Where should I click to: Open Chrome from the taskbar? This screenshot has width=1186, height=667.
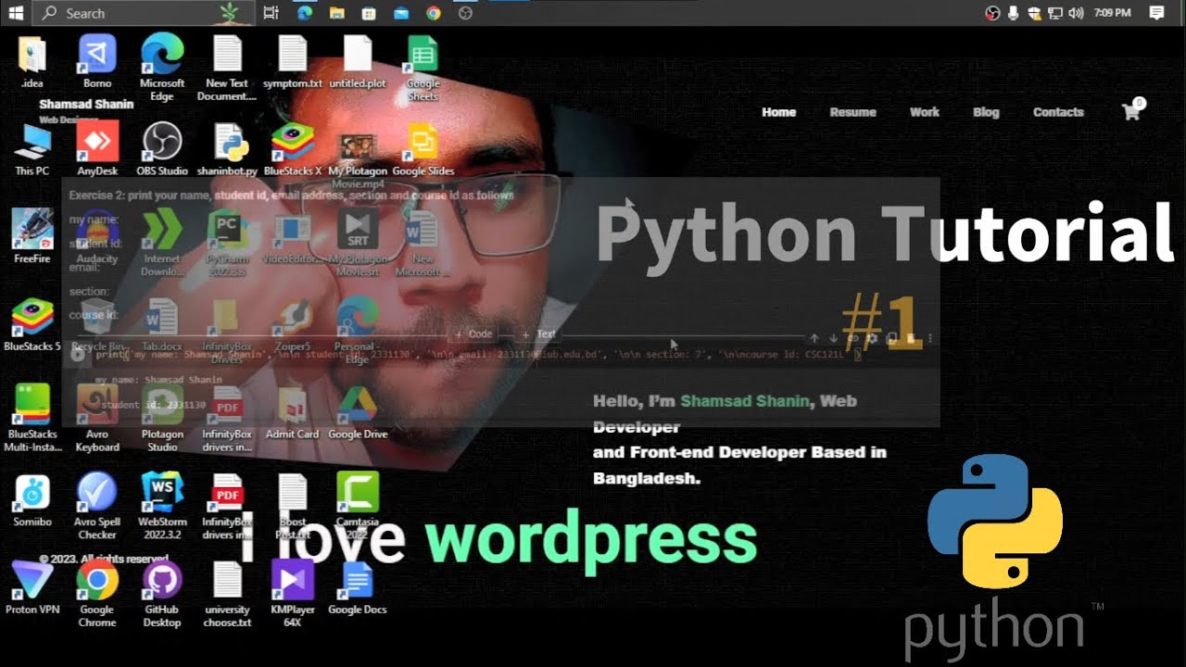click(x=434, y=13)
